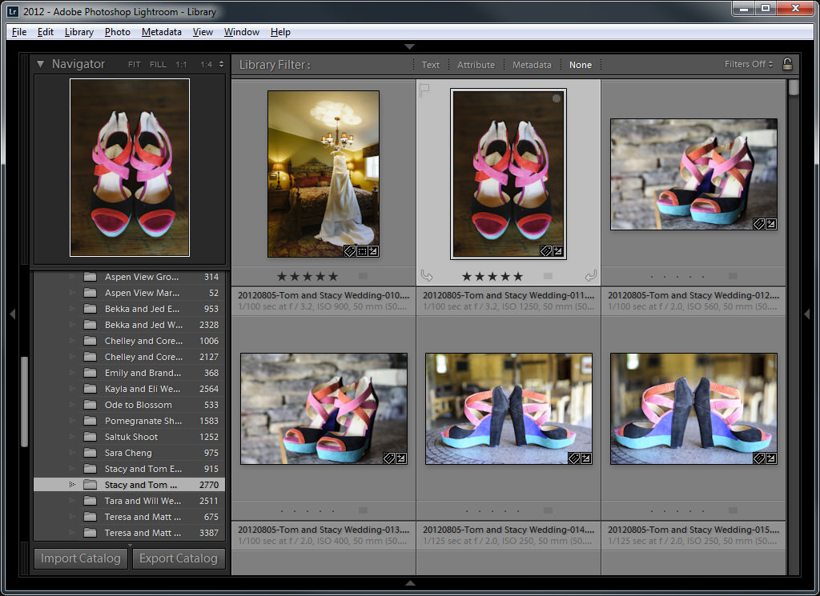Click develop adjustments badge on Wedding-015 thumbnail
This screenshot has width=820, height=596.
pyautogui.click(x=771, y=458)
